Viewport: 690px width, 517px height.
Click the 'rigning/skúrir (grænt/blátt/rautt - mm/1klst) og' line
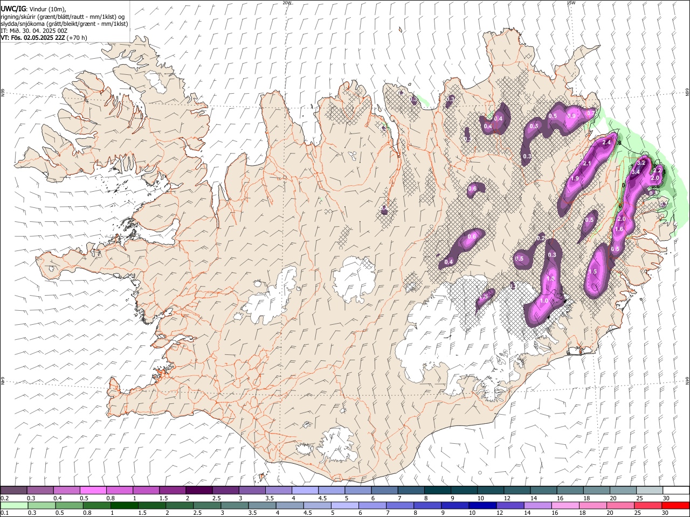(x=63, y=17)
